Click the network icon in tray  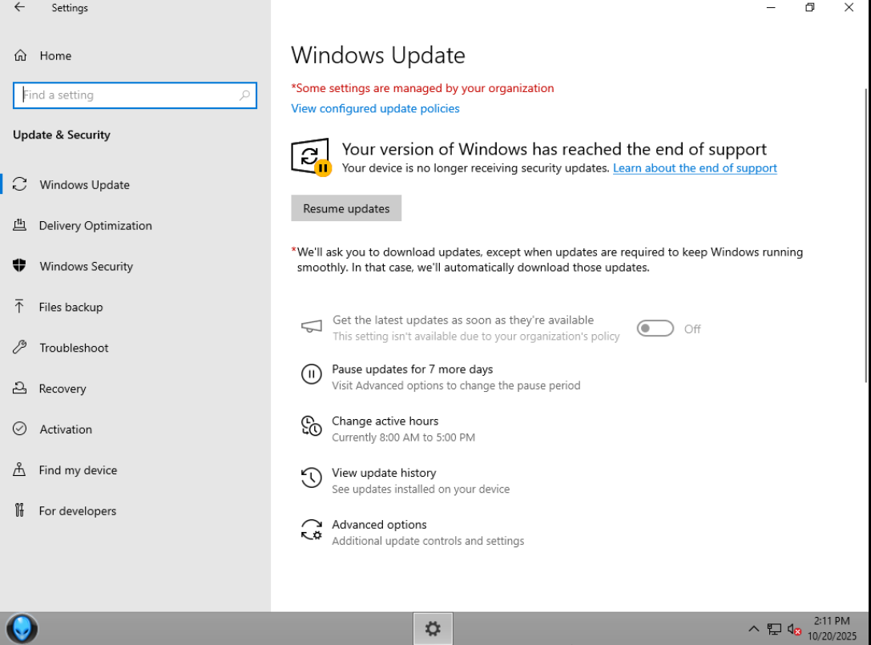click(774, 629)
